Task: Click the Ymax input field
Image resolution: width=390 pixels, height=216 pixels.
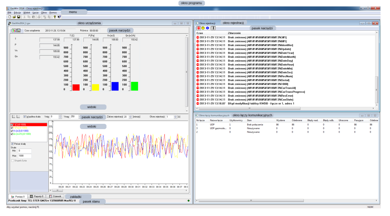Action: [74, 117]
